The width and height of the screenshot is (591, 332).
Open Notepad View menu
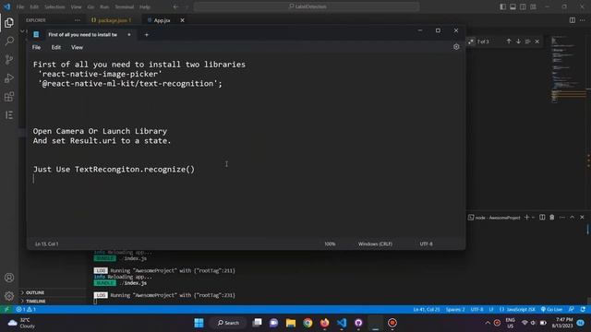click(77, 47)
